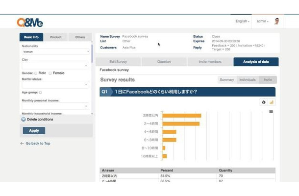Click the back arrow beside Go back to Top
The width and height of the screenshot is (299, 196).
point(22,144)
